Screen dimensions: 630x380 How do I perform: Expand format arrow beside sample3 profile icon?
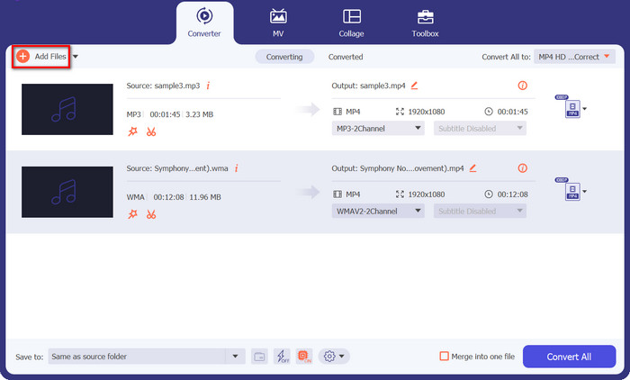(x=585, y=109)
